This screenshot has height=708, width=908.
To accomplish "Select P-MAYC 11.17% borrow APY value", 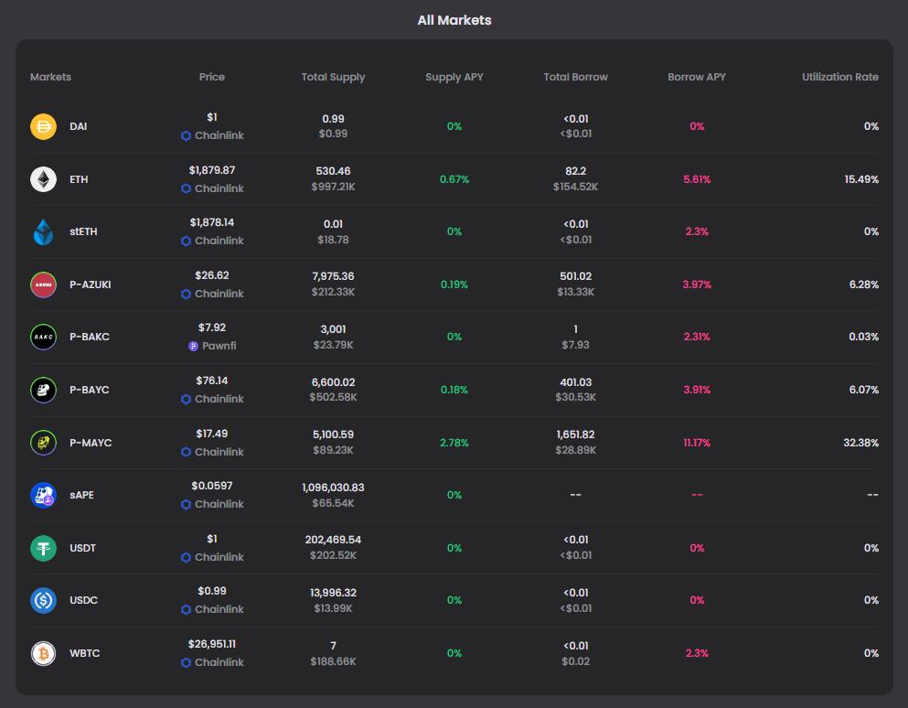I will (x=696, y=443).
